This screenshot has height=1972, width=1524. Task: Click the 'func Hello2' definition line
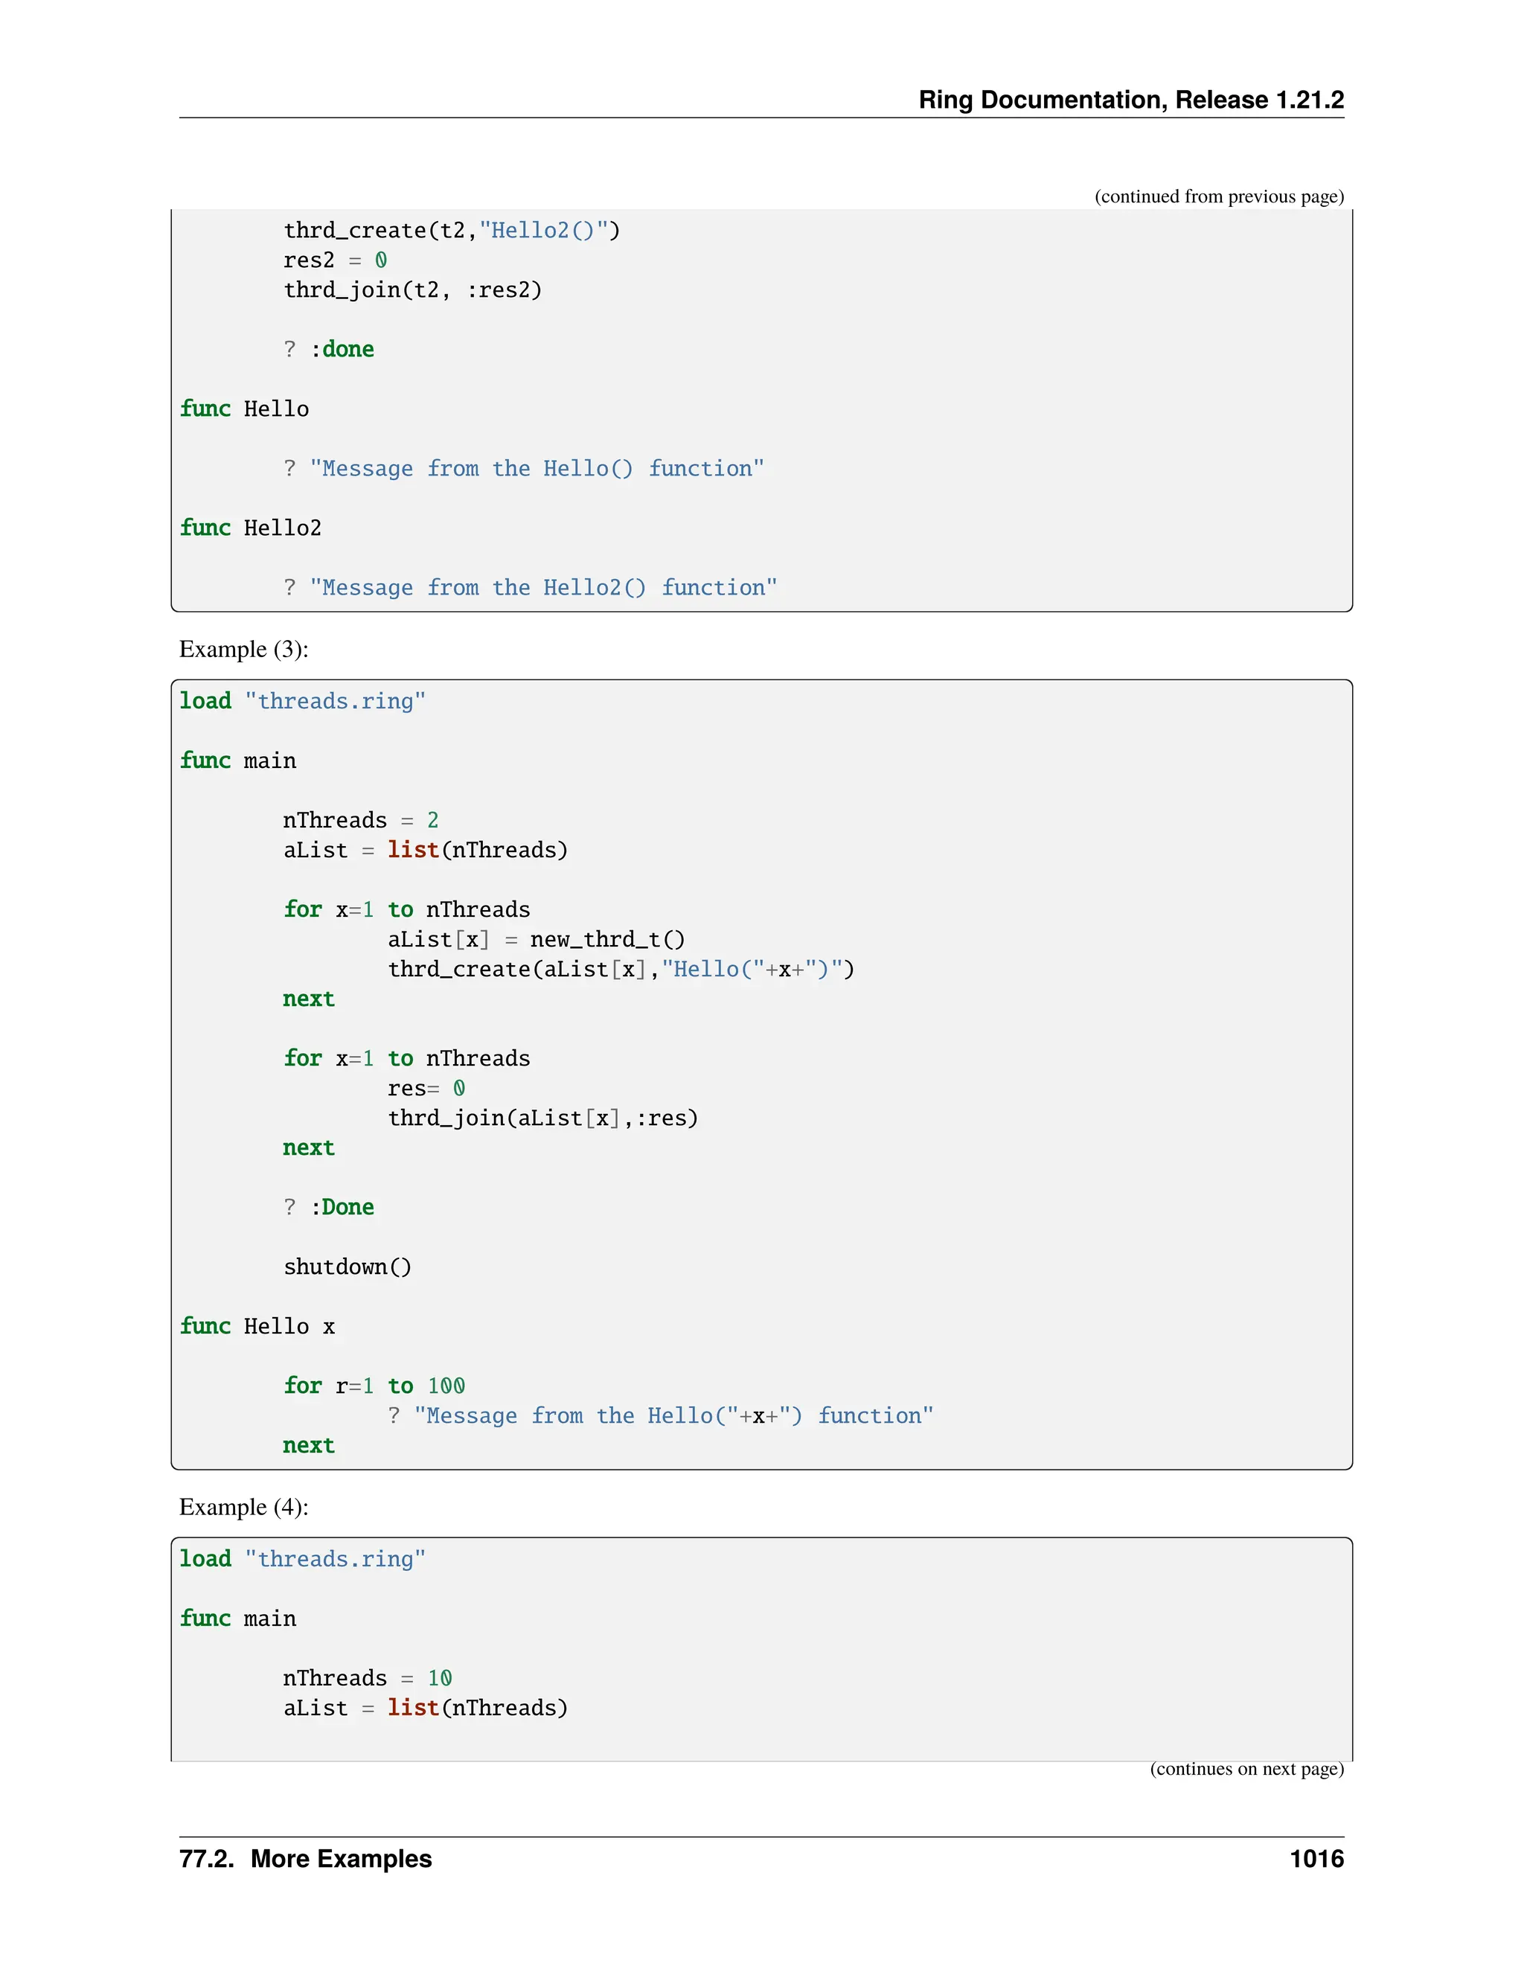tap(250, 528)
